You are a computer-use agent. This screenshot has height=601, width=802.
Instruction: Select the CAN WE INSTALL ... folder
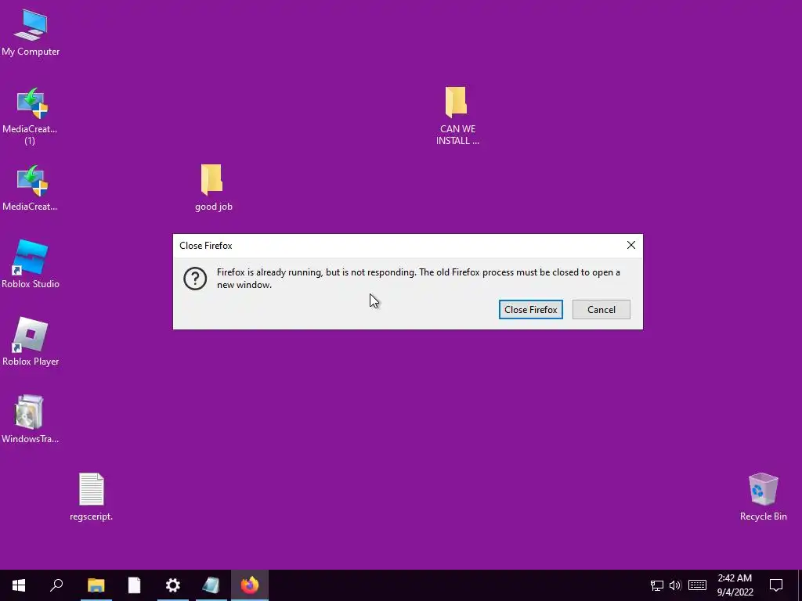[457, 116]
